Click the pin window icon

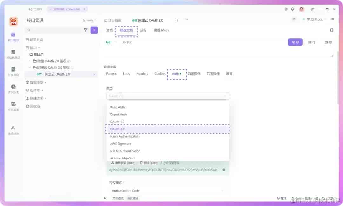point(313,9)
